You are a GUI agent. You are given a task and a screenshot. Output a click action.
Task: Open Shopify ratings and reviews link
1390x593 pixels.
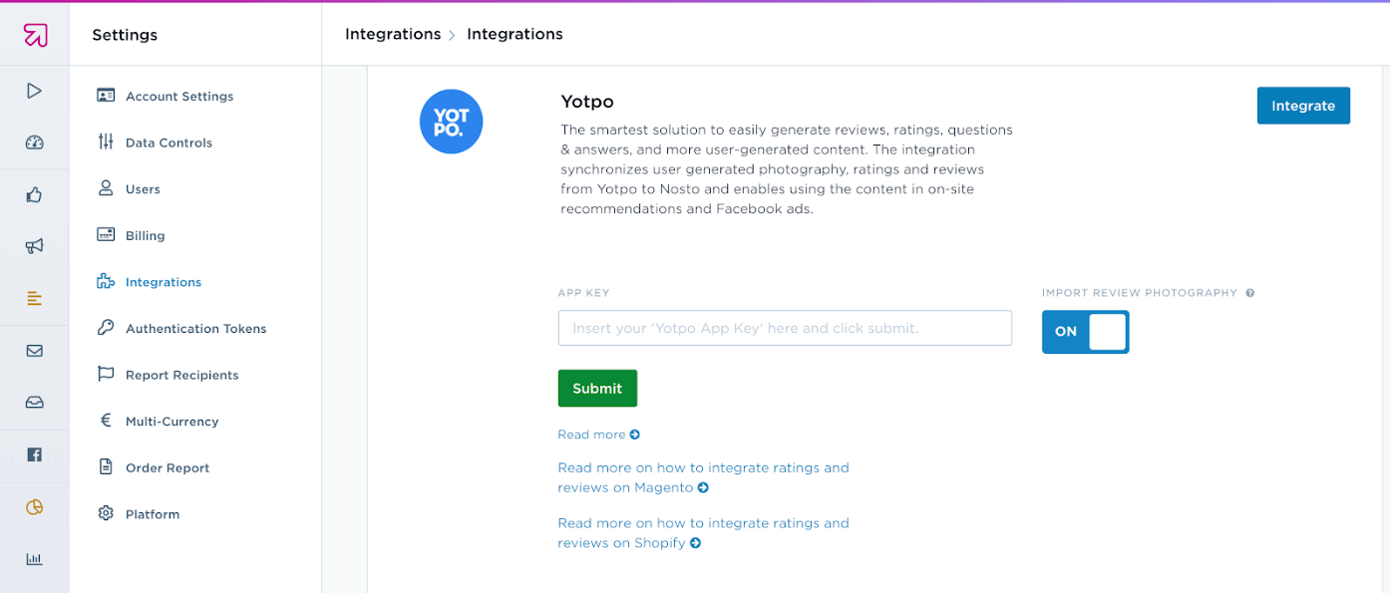(x=703, y=533)
